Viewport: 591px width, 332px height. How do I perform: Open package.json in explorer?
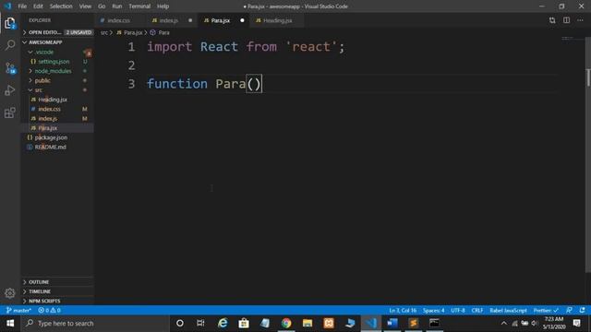click(52, 137)
